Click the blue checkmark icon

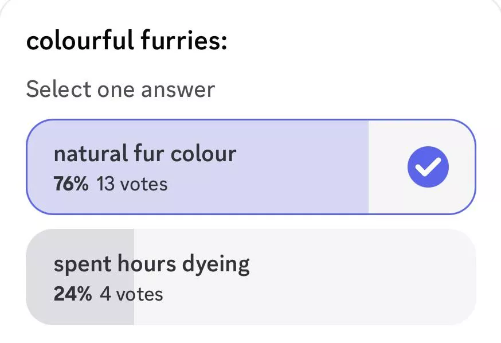[x=428, y=167]
